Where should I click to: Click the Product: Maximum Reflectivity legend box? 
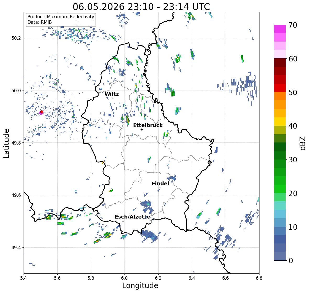[x=61, y=19]
